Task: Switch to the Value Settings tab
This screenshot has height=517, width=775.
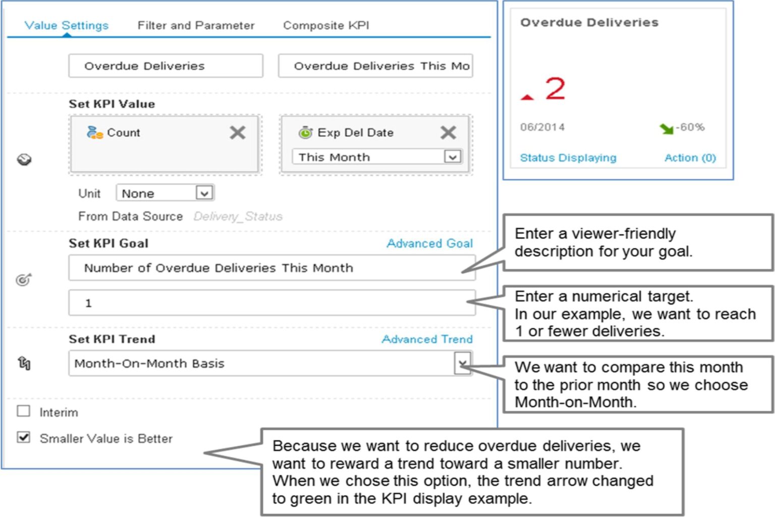Action: pos(67,25)
